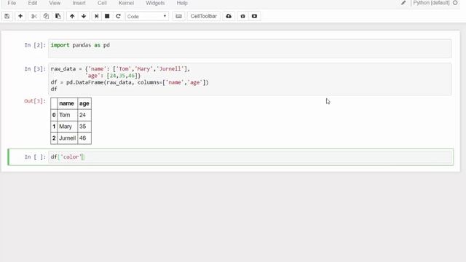This screenshot has height=262, width=466.
Task: Click the pd.DataFrame line in cell 3
Action: click(130, 82)
